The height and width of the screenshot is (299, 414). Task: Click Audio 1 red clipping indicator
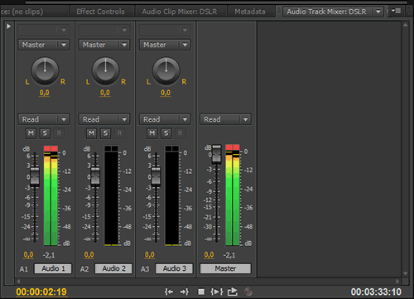[x=51, y=148]
